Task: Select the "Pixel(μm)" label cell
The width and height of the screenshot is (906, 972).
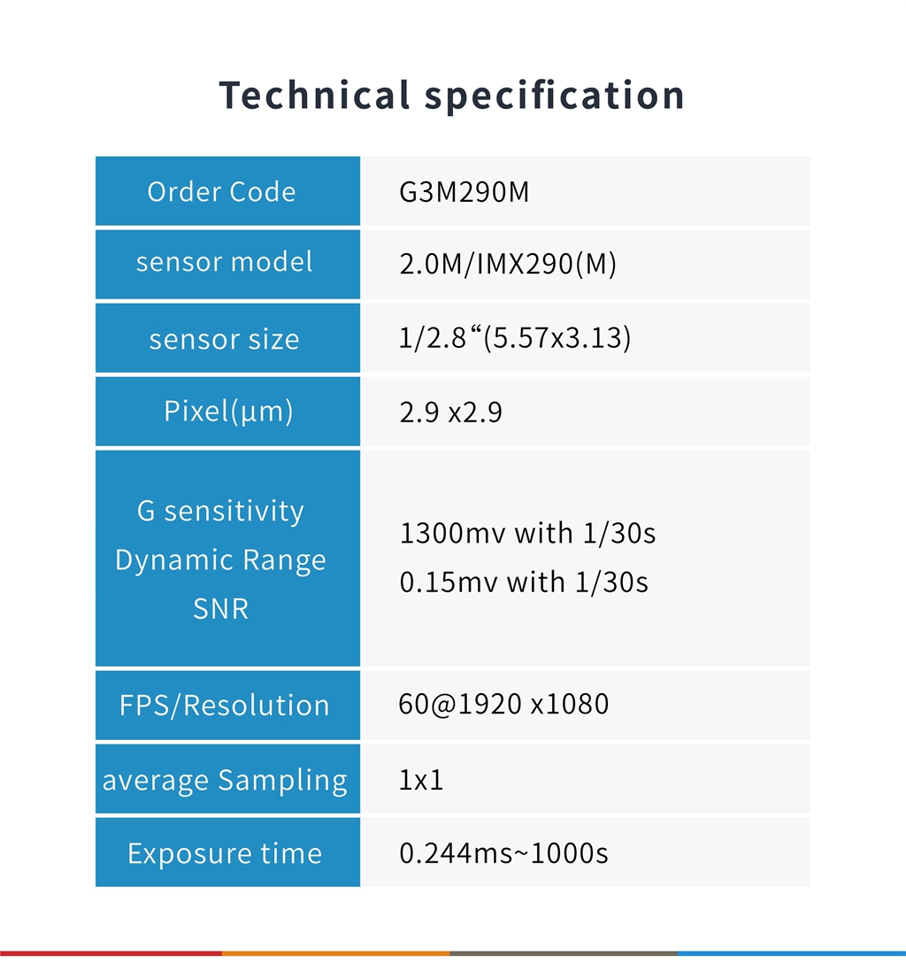Action: [228, 412]
